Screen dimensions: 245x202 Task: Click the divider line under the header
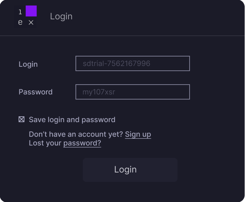coord(122,36)
